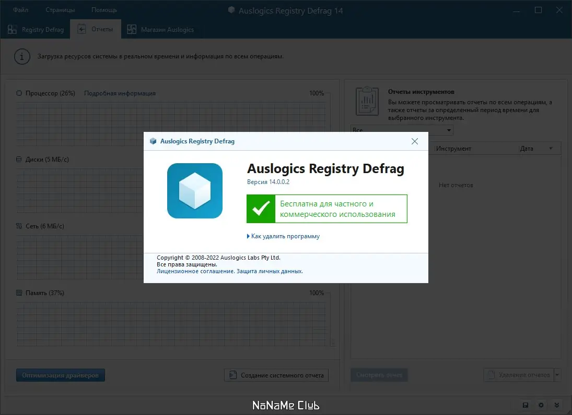The image size is (572, 415).
Task: Click the 'Удаление отчетов' button
Action: tap(518, 374)
